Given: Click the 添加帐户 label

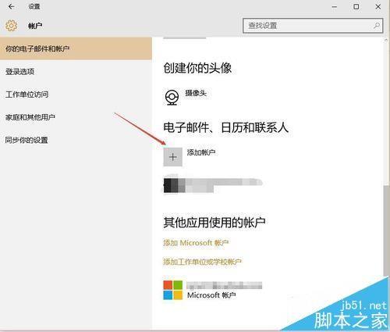Looking at the screenshot, I should pos(201,152).
